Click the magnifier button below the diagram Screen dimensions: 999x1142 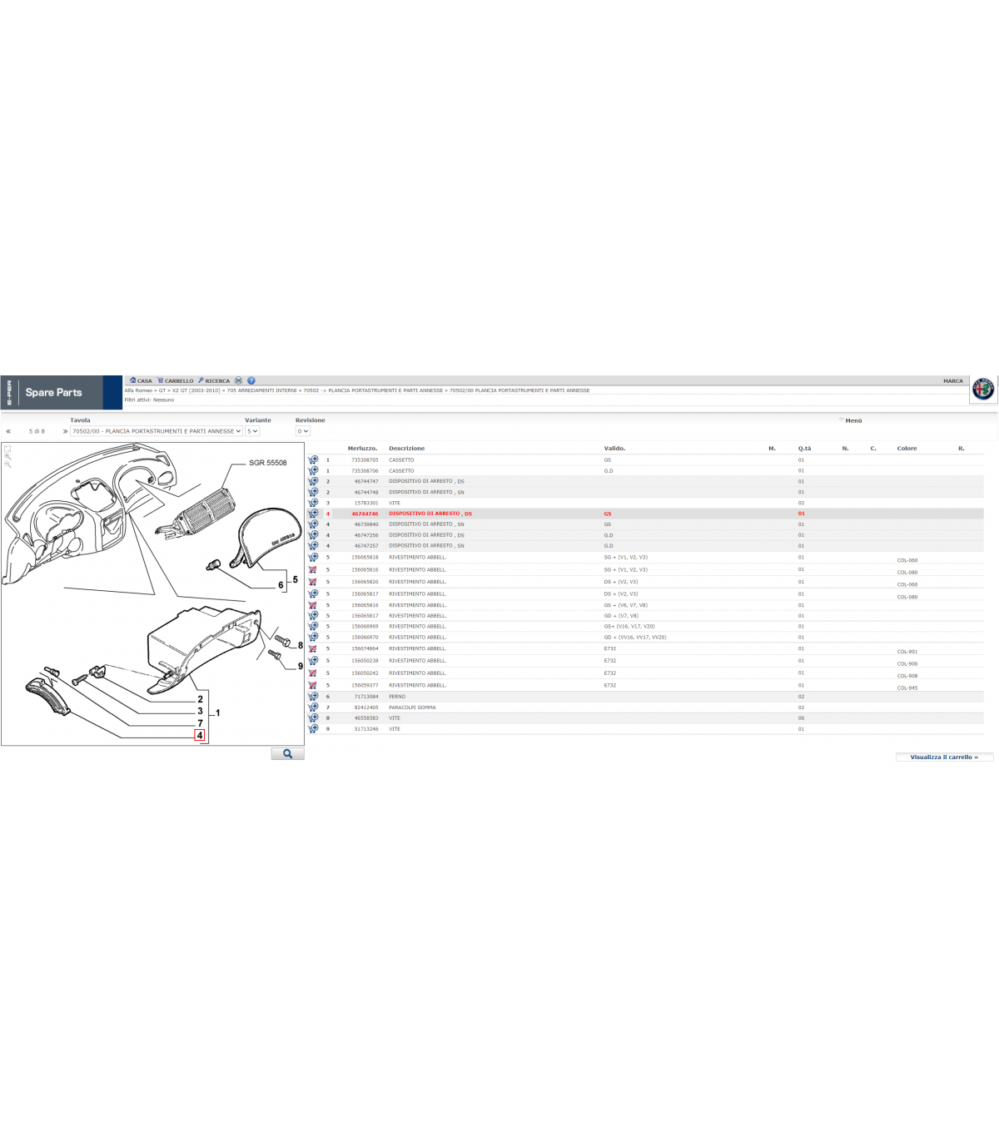[287, 754]
